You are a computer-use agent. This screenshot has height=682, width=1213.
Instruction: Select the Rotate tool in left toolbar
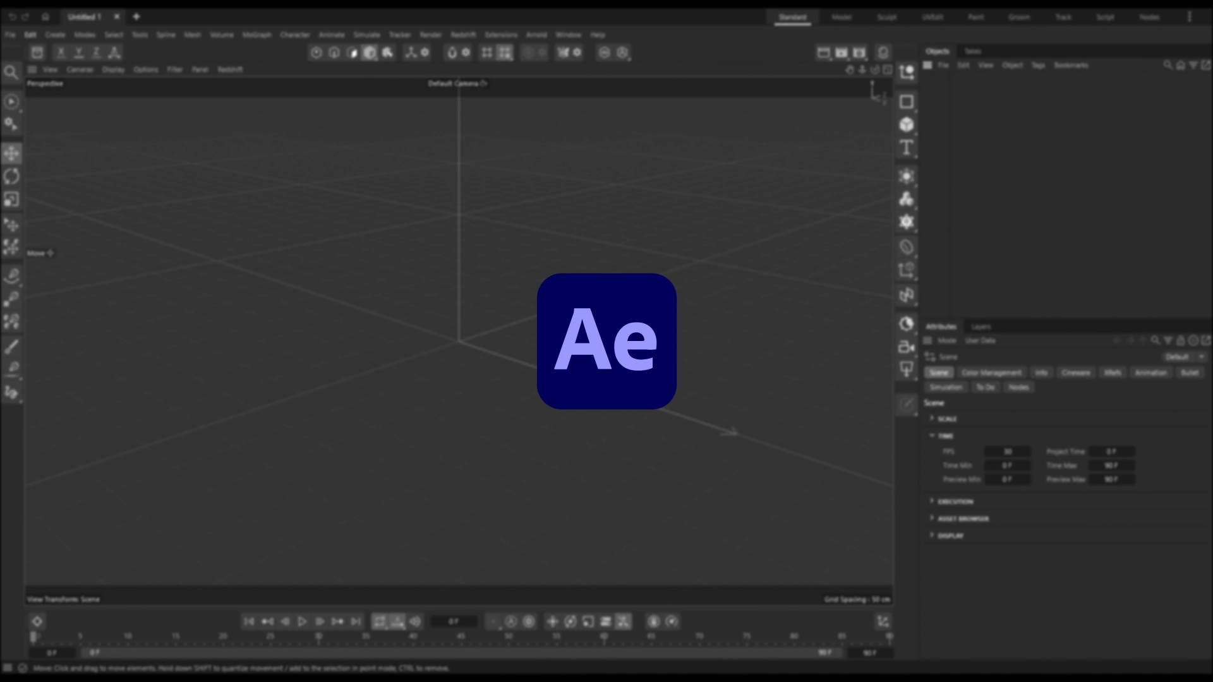click(x=11, y=176)
